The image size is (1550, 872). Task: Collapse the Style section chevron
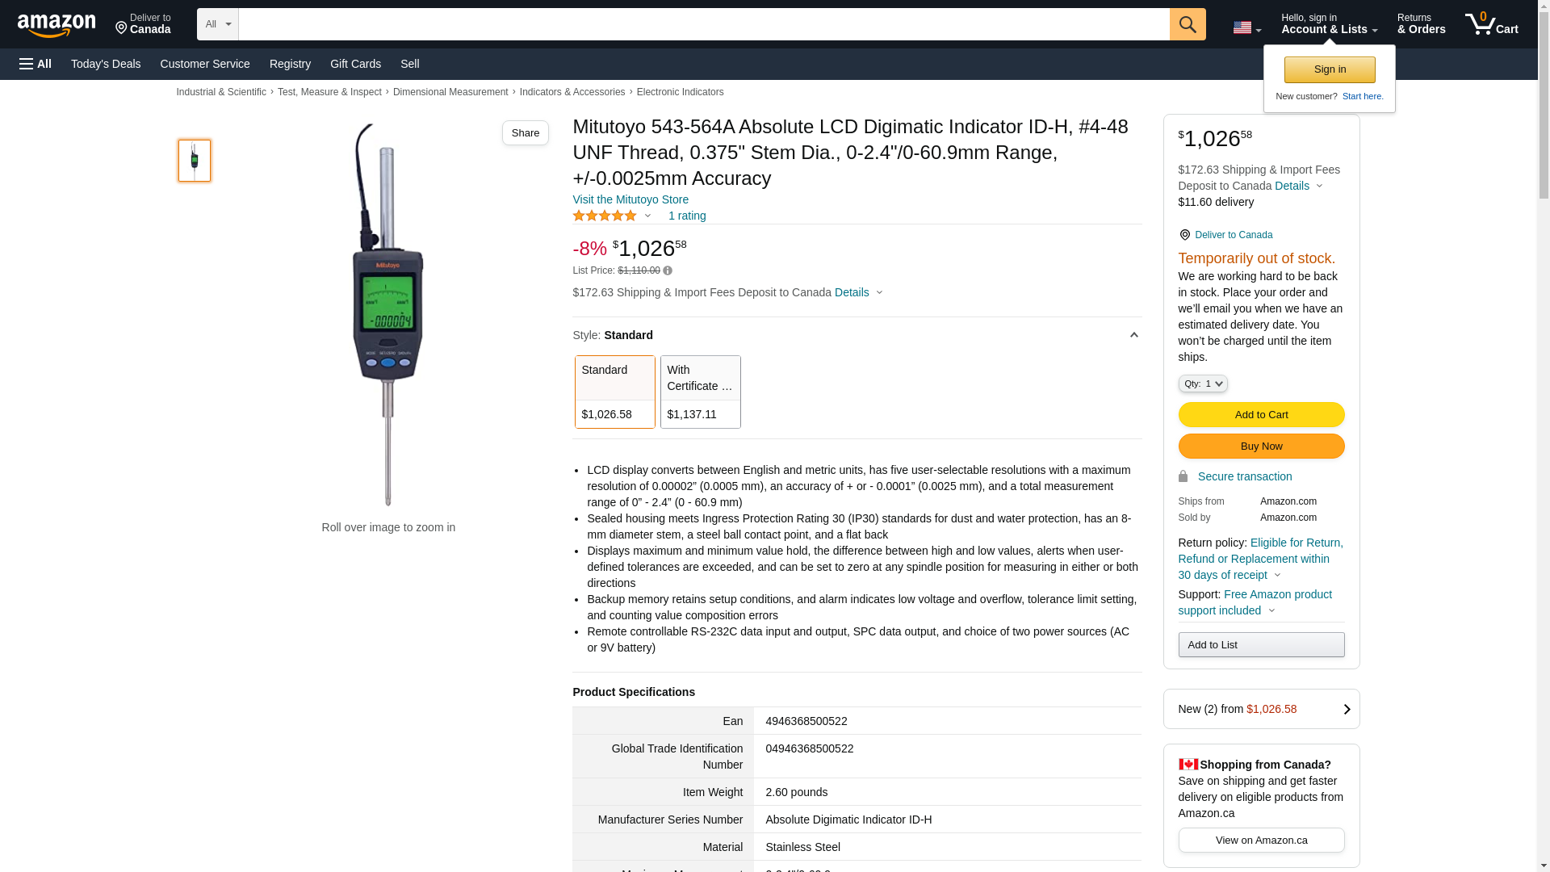[1133, 335]
